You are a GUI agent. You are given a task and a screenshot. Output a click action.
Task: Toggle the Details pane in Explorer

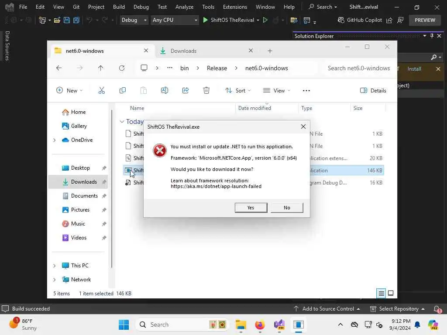[x=373, y=91]
